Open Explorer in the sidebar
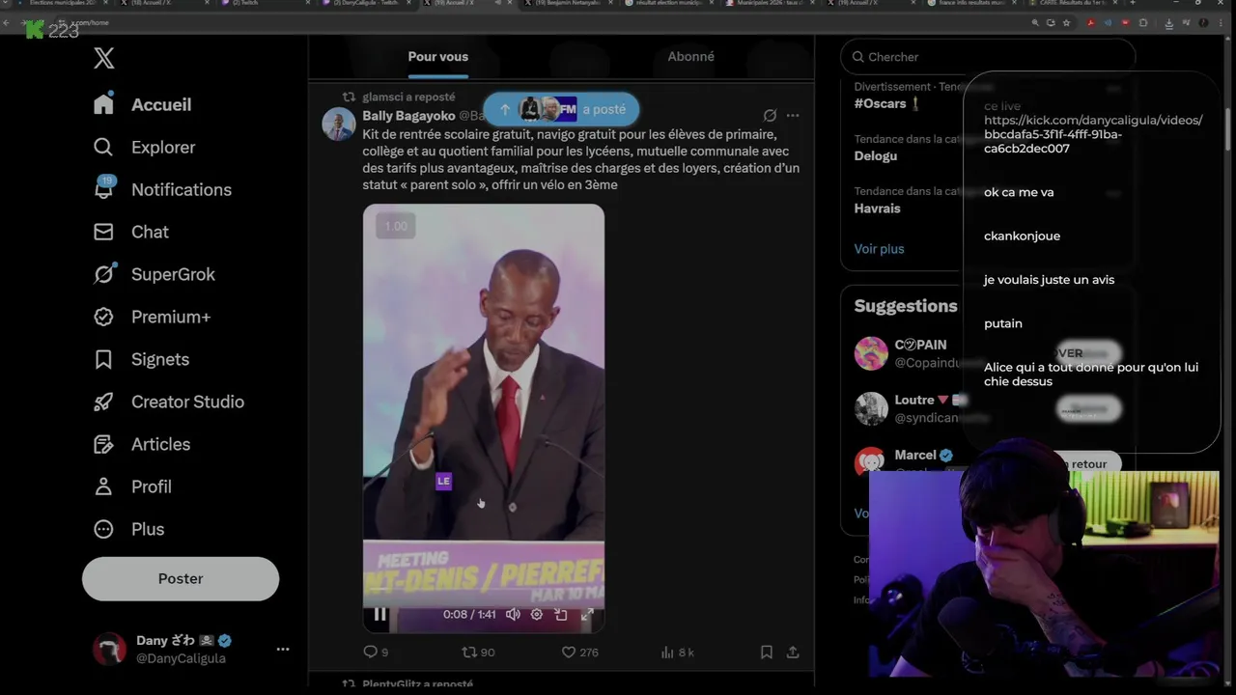 (144, 147)
